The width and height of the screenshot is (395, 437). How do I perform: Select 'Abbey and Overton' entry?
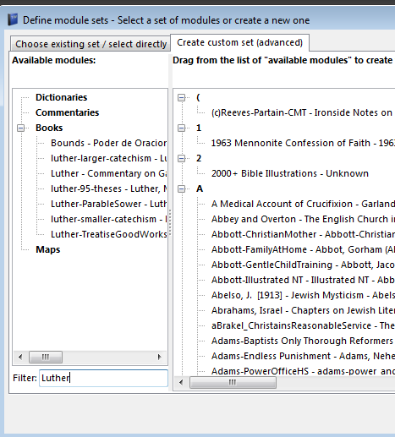(303, 219)
